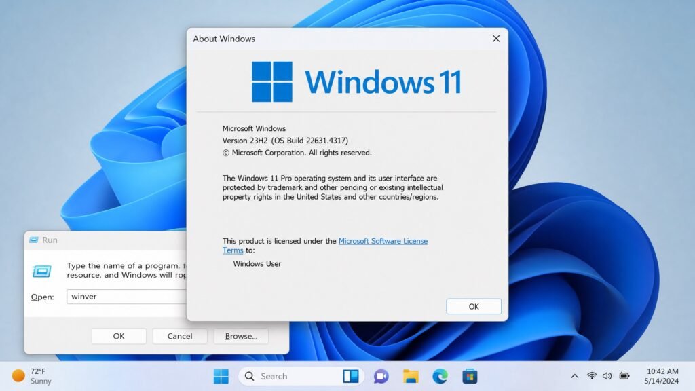Open the volume control in the tray
Image resolution: width=695 pixels, height=391 pixels.
607,376
